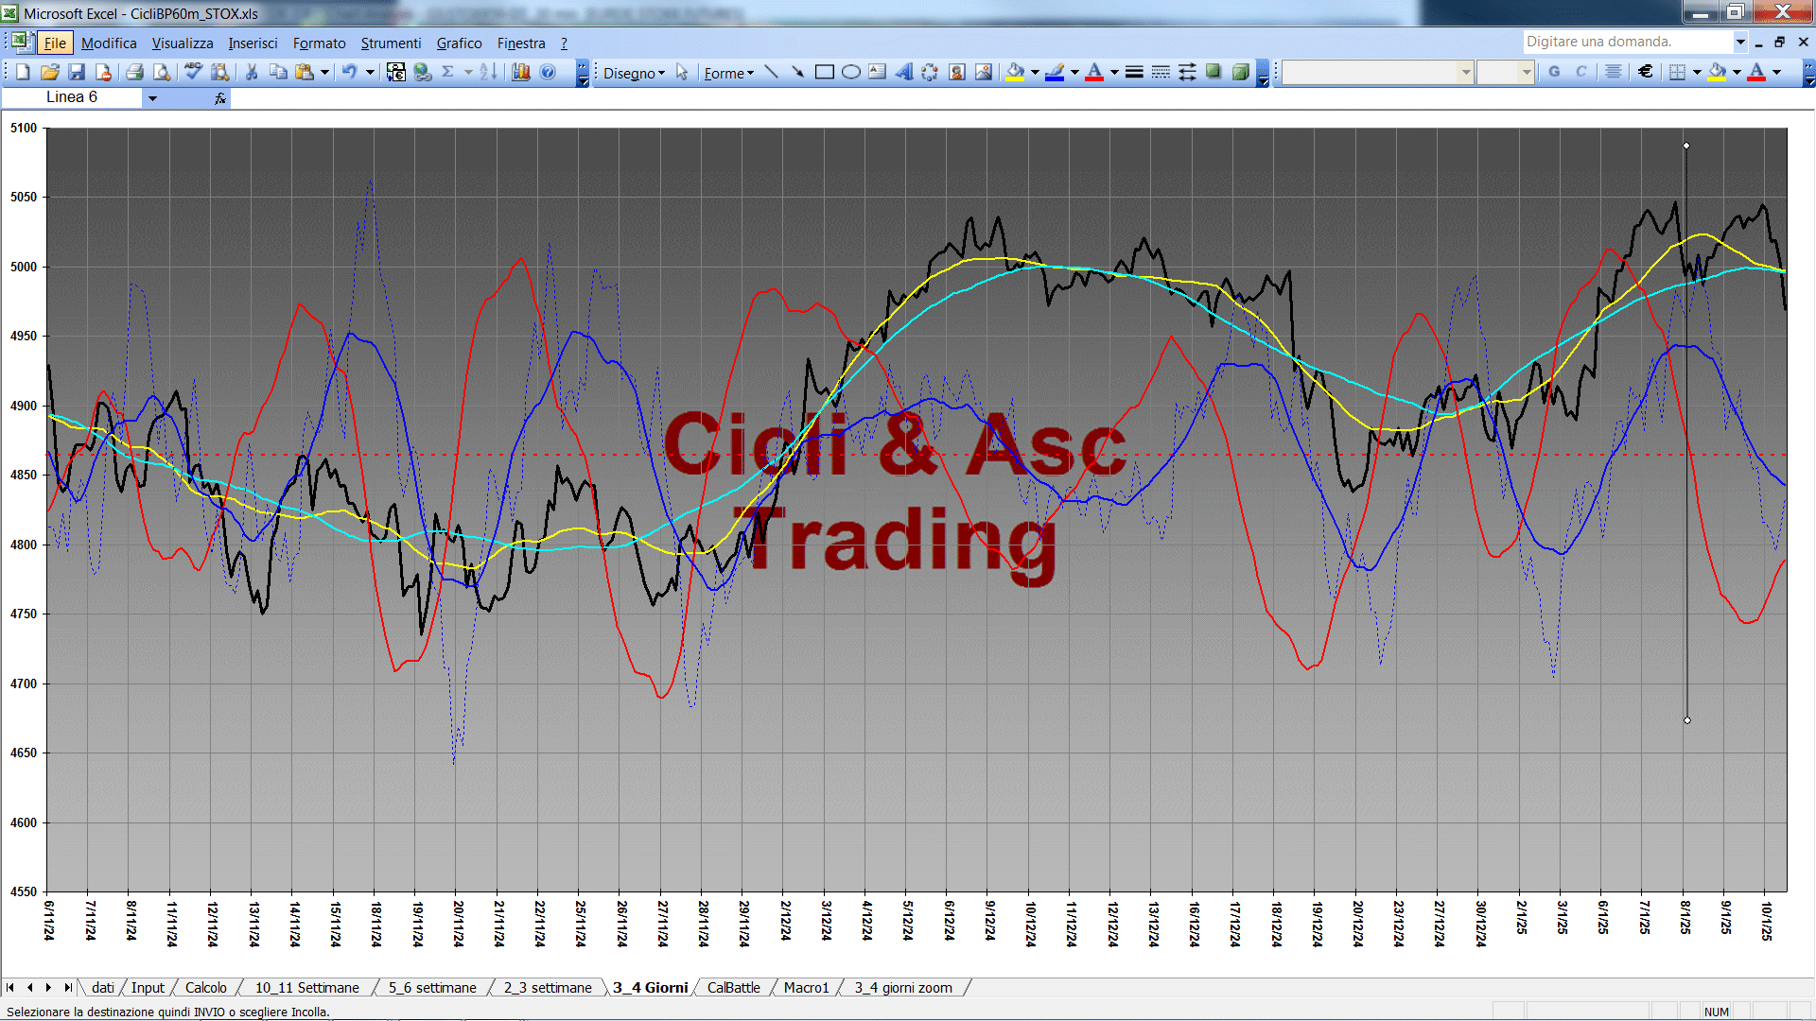Toggle center alignment button
The image size is (1816, 1021).
pos(1613,72)
